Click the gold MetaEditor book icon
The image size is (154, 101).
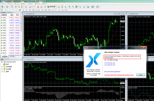point(38,7)
